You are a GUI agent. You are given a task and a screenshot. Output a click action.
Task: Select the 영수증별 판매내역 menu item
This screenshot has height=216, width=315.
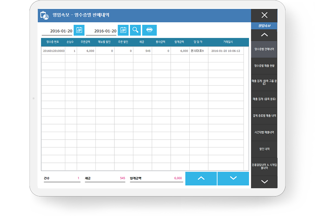coord(264,49)
